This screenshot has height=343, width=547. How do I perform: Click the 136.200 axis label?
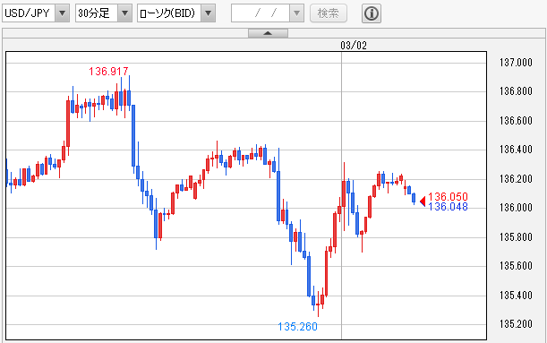[516, 179]
